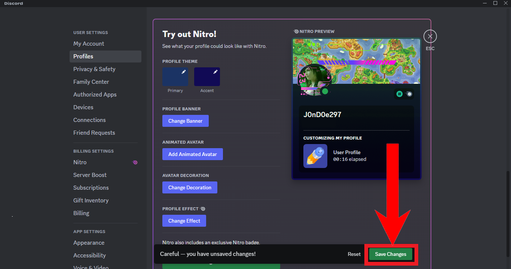
Task: Click the pencil icon on Primary color
Action: 184,72
